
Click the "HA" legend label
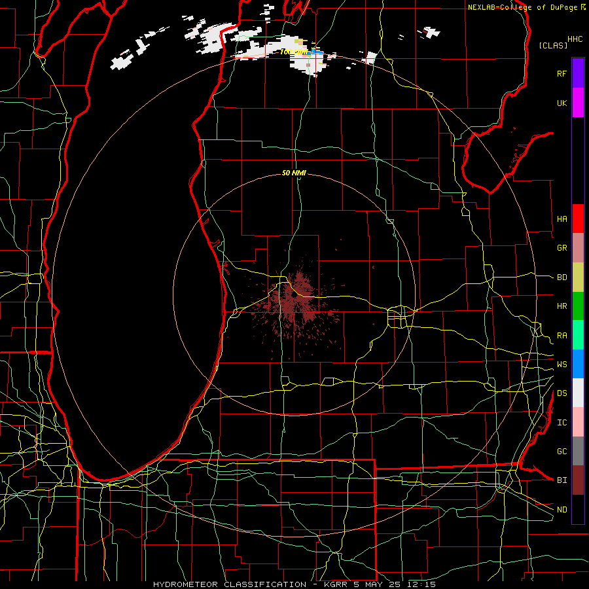tap(562, 219)
